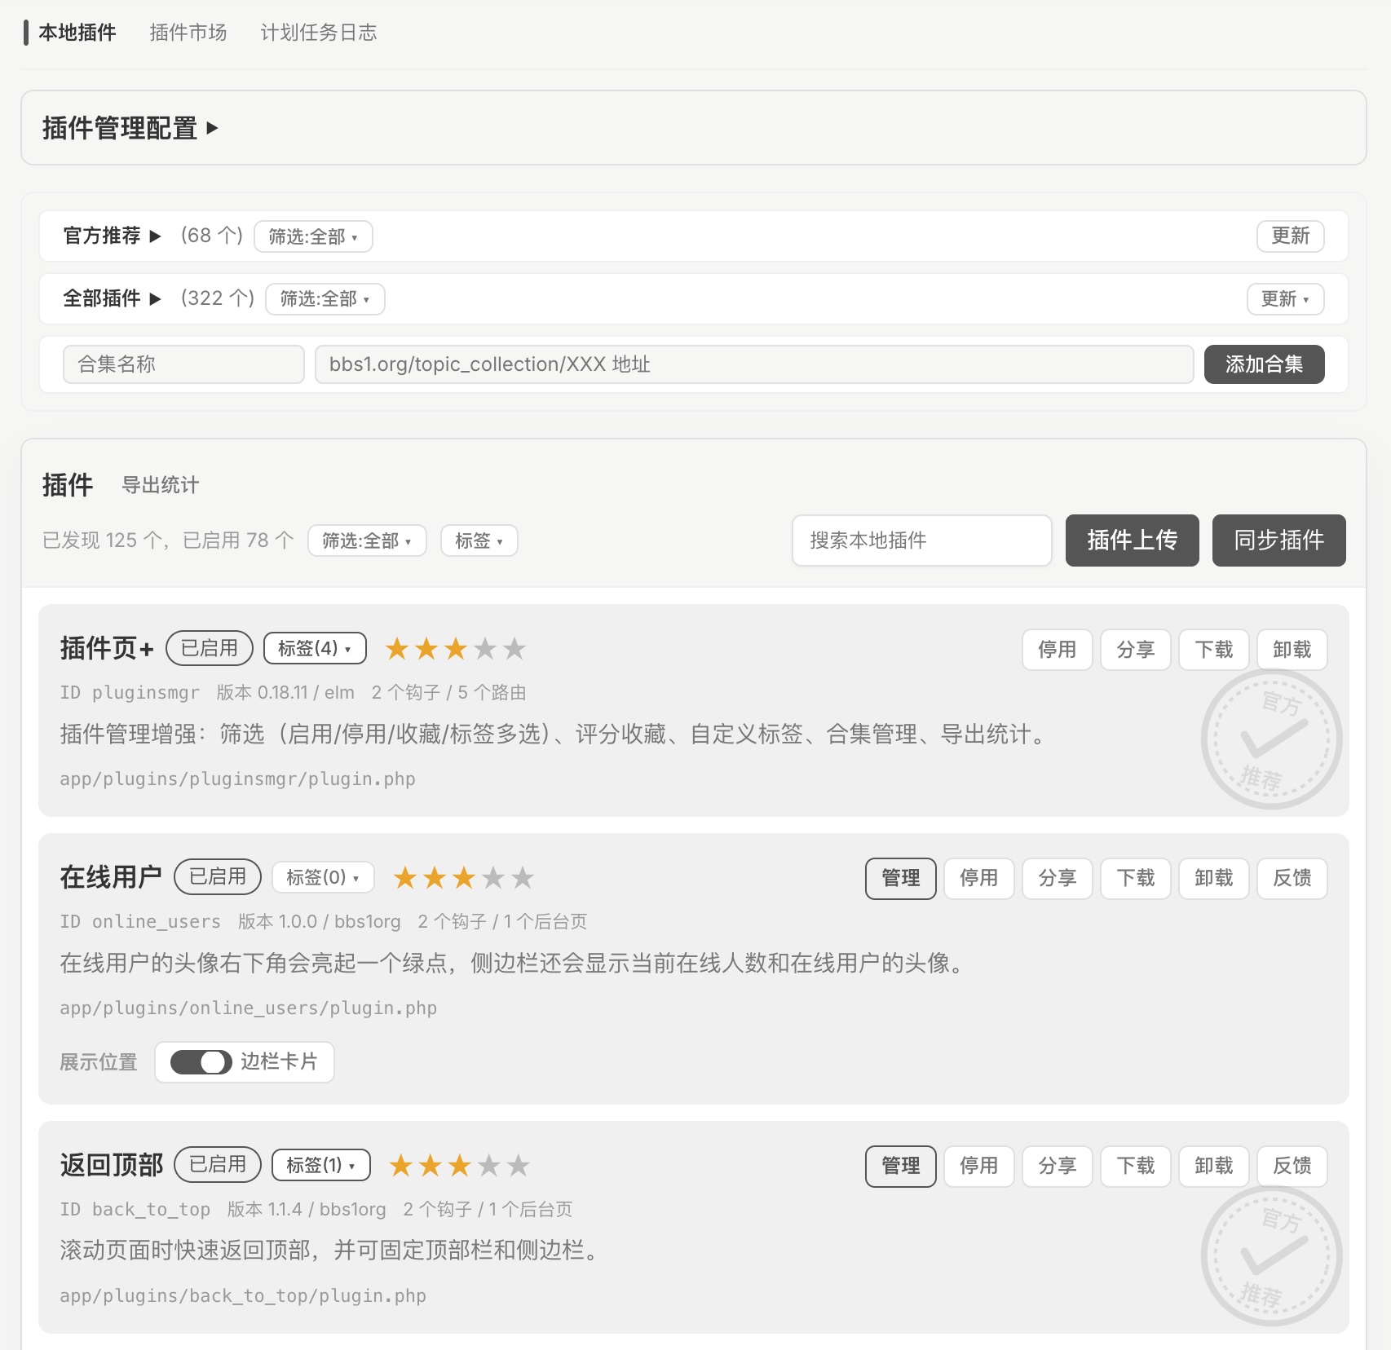The height and width of the screenshot is (1350, 1391).
Task: Open the 更新 dropdown for 全部插件
Action: click(1285, 299)
